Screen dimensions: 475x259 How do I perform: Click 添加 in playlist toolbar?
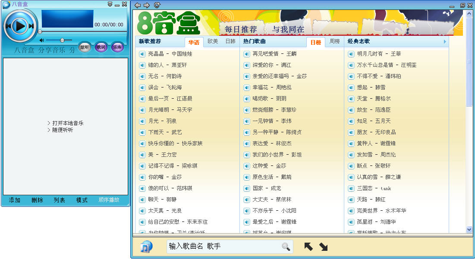click(14, 200)
